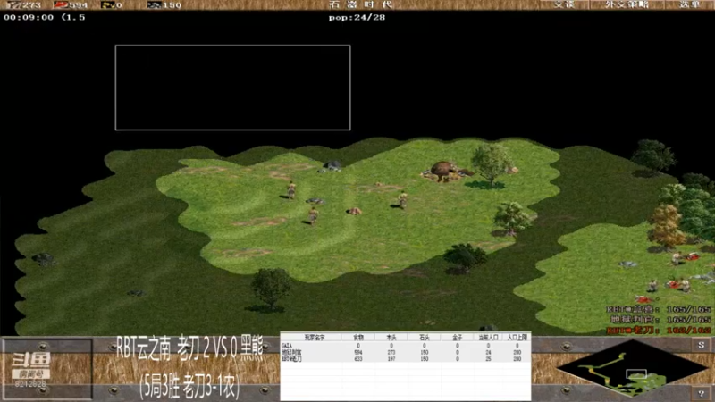
Task: Click the red RBT老刀 162/162 score line
Action: [x=659, y=330]
